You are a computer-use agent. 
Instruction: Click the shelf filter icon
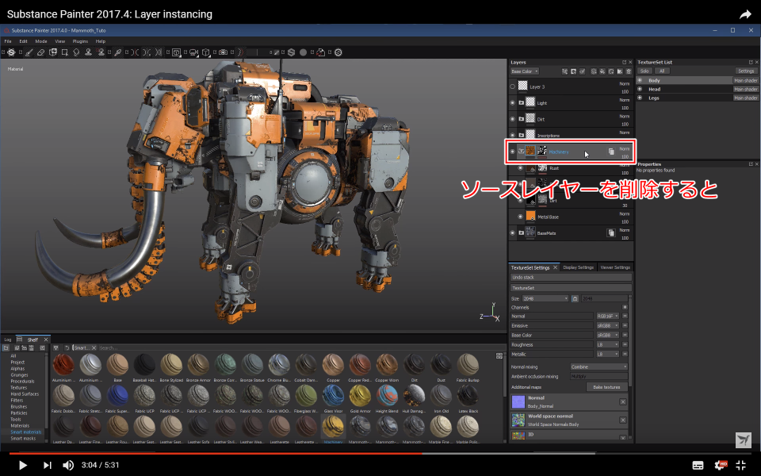coord(55,347)
